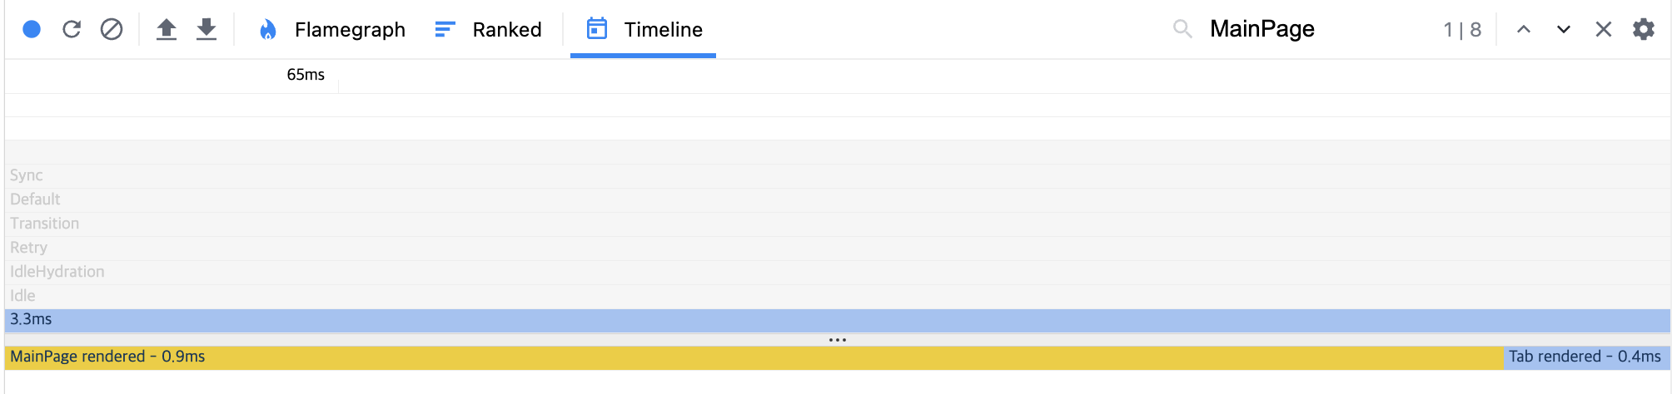Select the Timeline tab

point(644,30)
